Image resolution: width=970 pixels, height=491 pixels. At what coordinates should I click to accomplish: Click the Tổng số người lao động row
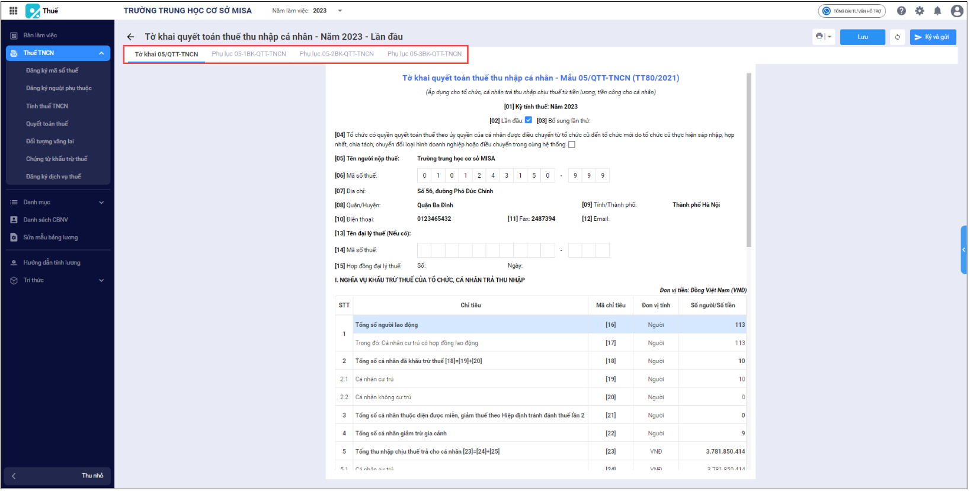[540, 325]
